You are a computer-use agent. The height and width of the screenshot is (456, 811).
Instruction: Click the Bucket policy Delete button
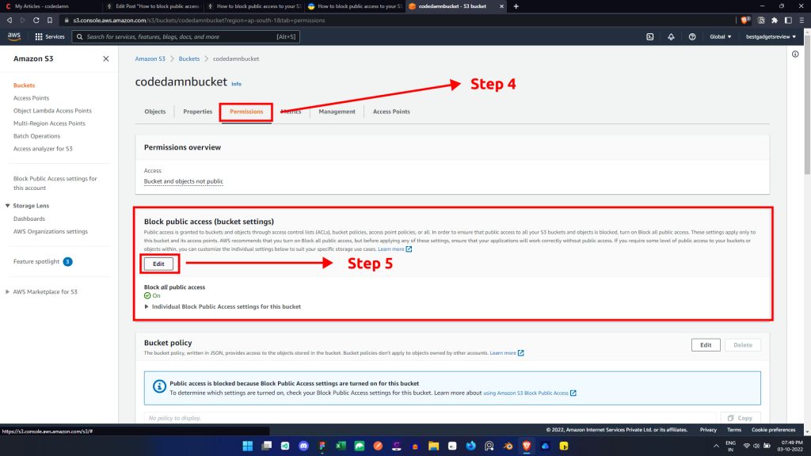click(742, 345)
